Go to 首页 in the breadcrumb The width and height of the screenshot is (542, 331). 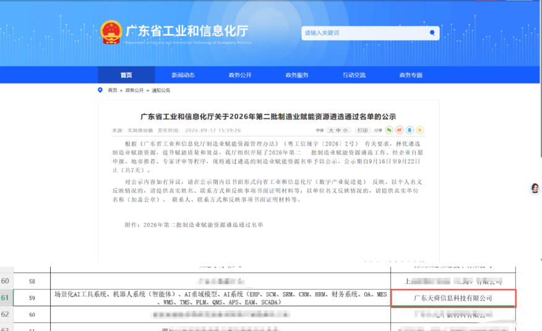pyautogui.click(x=113, y=90)
